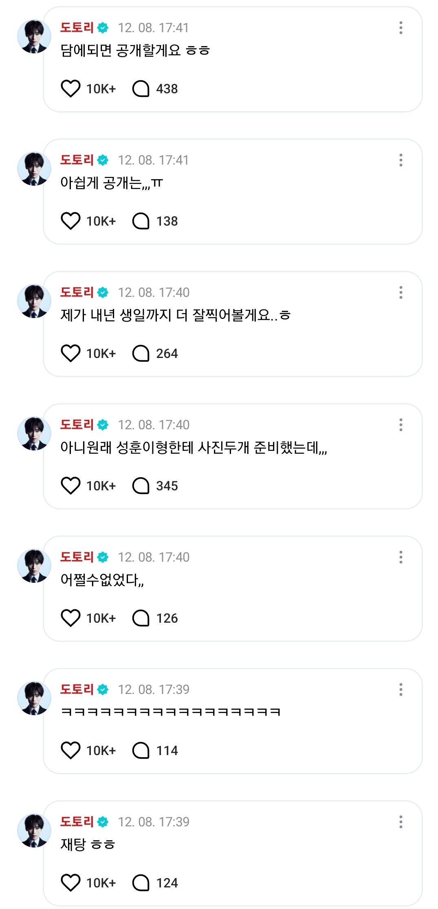Tap username 도토리 on the top post

click(x=77, y=28)
